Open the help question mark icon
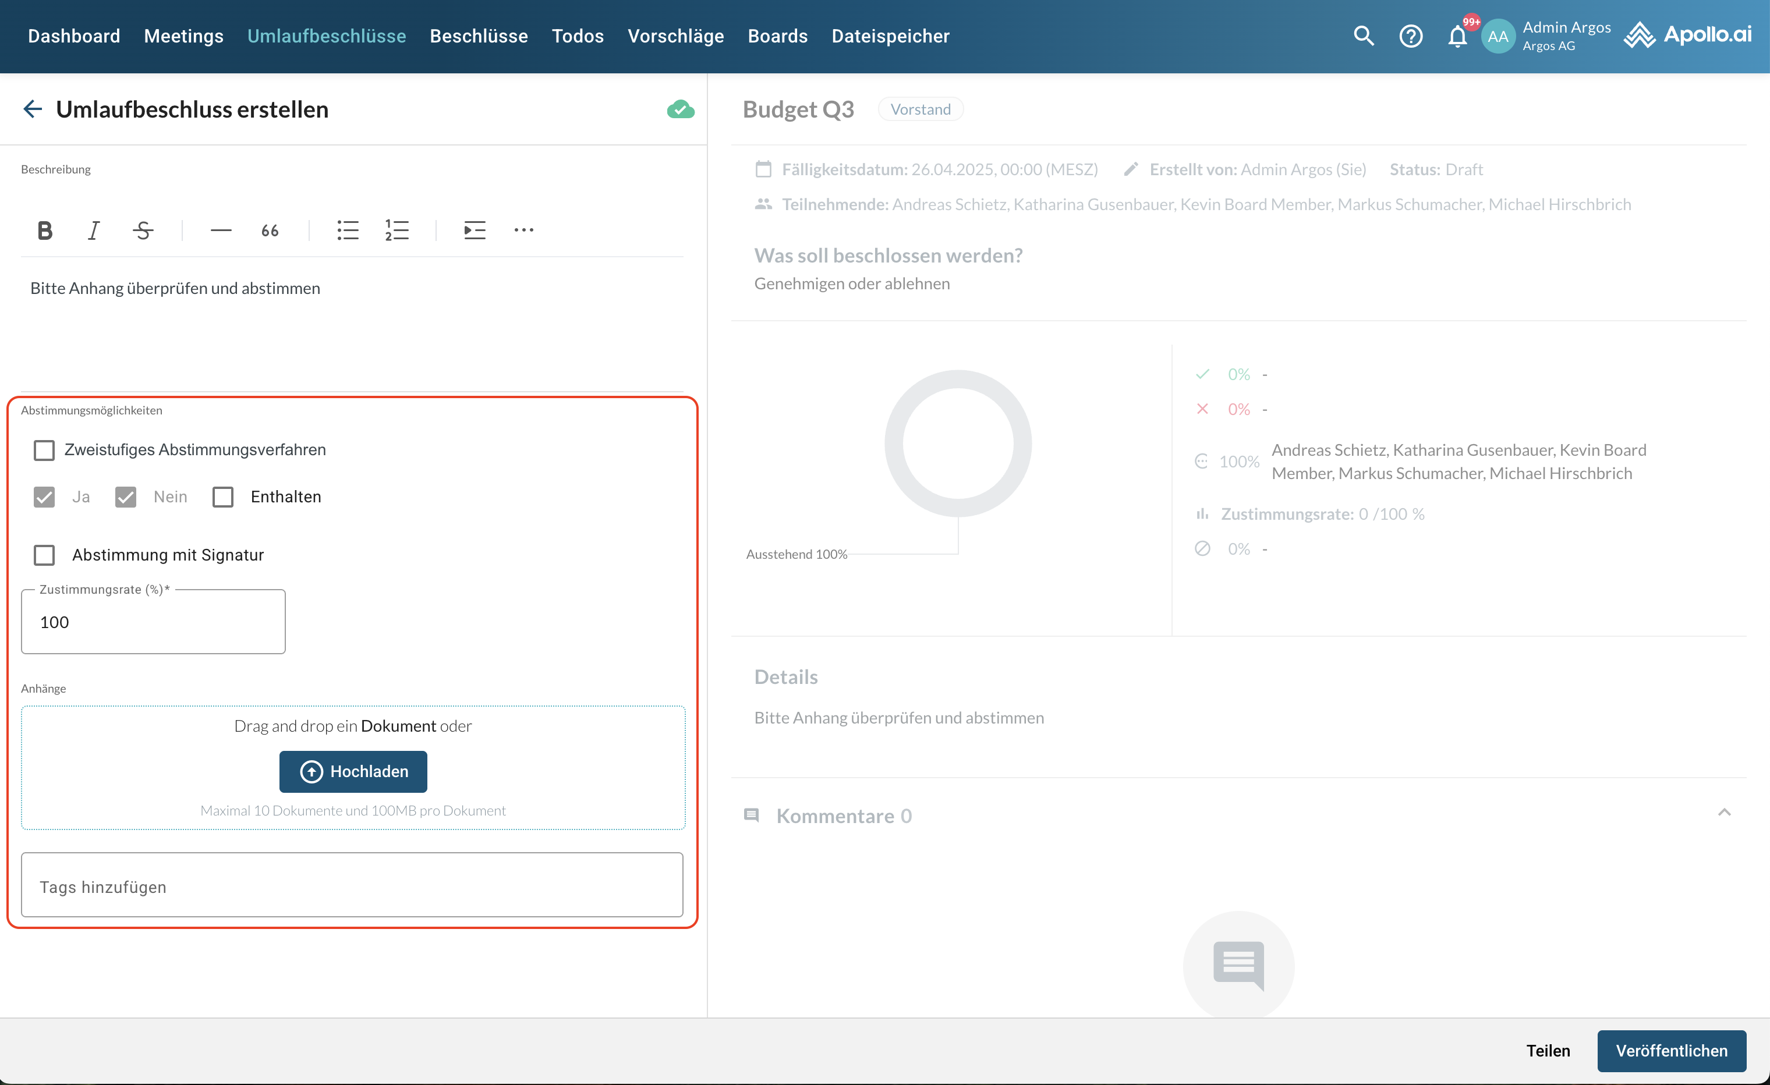 coord(1410,36)
